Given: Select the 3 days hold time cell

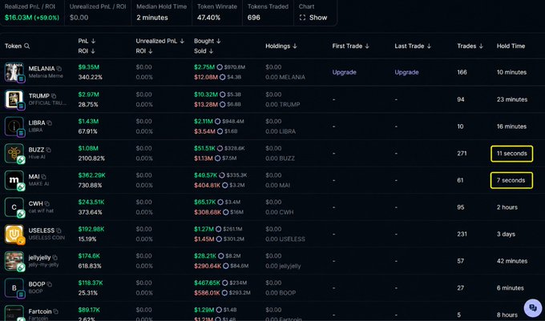Looking at the screenshot, I should 506,234.
